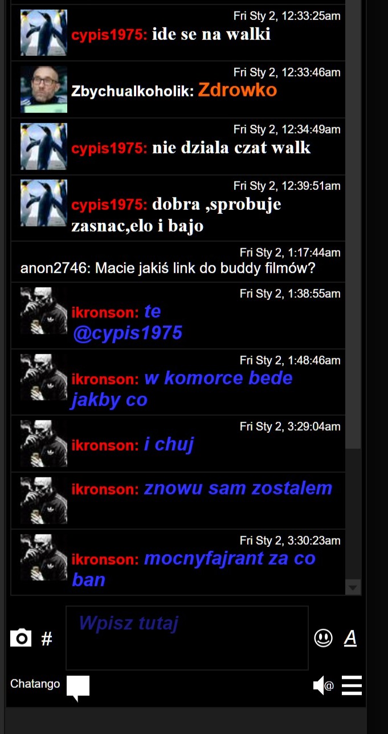The height and width of the screenshot is (734, 388).
Task: Click username ikronson in ban message
Action: 105,559
